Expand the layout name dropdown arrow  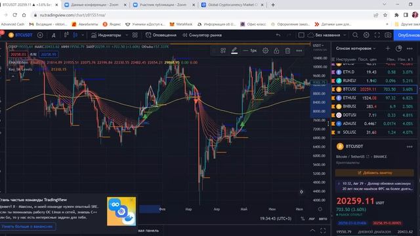pos(345,35)
